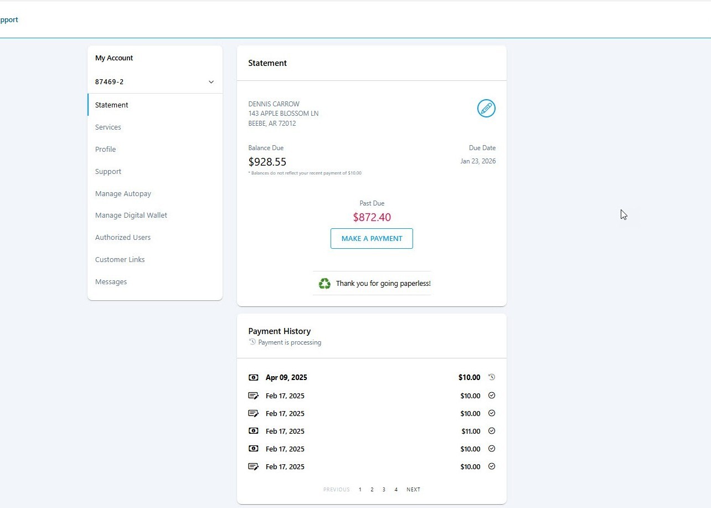Click the checkmark on the $10.00 Feb 17 cash payment
The image size is (711, 508).
click(491, 449)
